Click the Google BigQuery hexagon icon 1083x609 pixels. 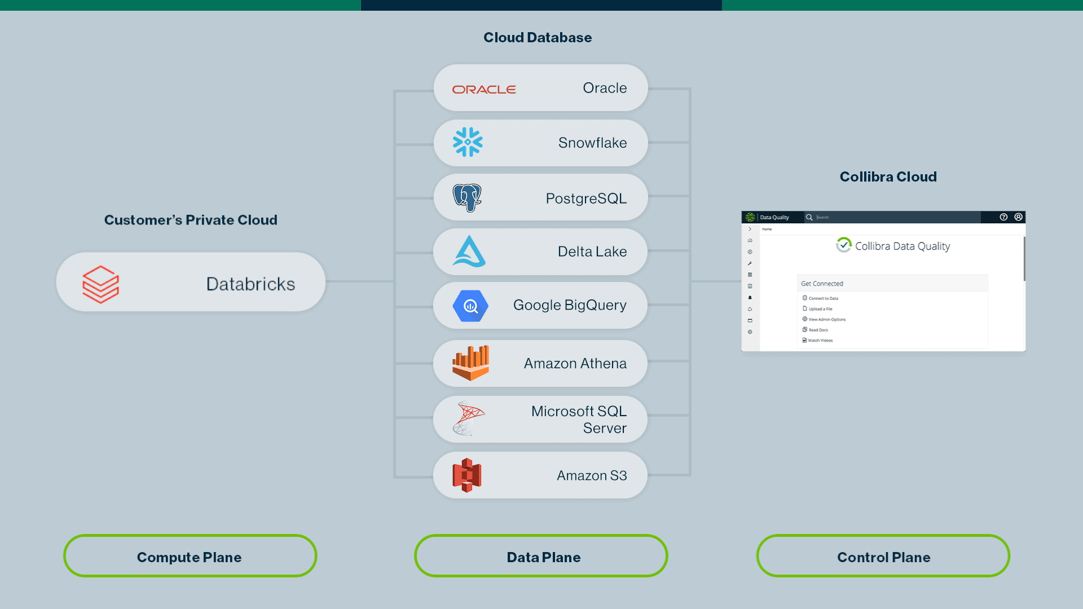[470, 305]
